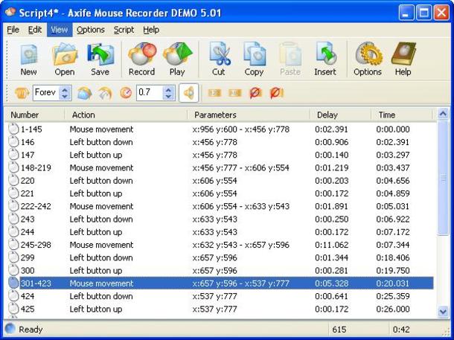
Task: Click the 0:42 status bar duration
Action: pos(401,330)
